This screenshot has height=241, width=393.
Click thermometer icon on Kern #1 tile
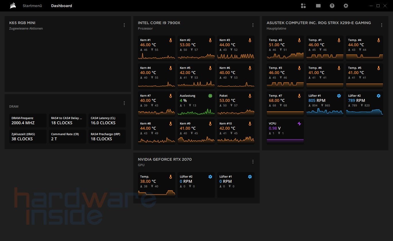[171, 40]
